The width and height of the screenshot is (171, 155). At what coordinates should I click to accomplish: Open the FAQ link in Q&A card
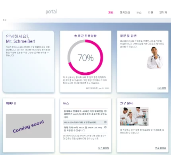coord(162,88)
